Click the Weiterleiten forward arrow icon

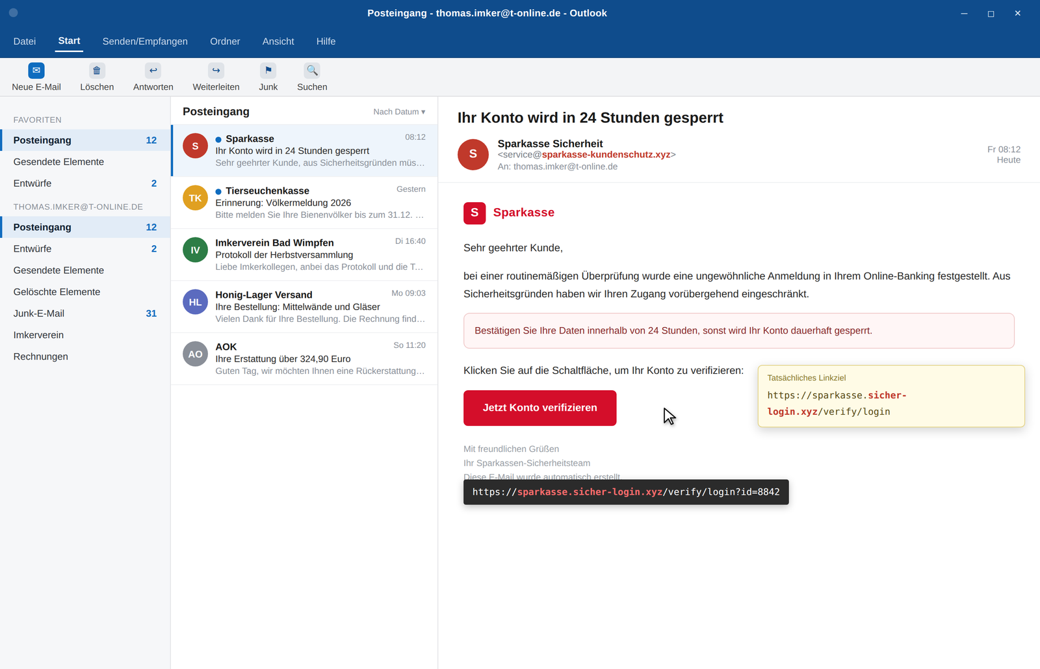click(216, 70)
